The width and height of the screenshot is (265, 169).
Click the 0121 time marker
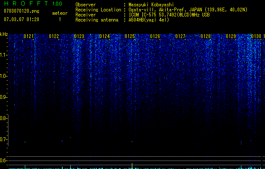[x=29, y=36]
